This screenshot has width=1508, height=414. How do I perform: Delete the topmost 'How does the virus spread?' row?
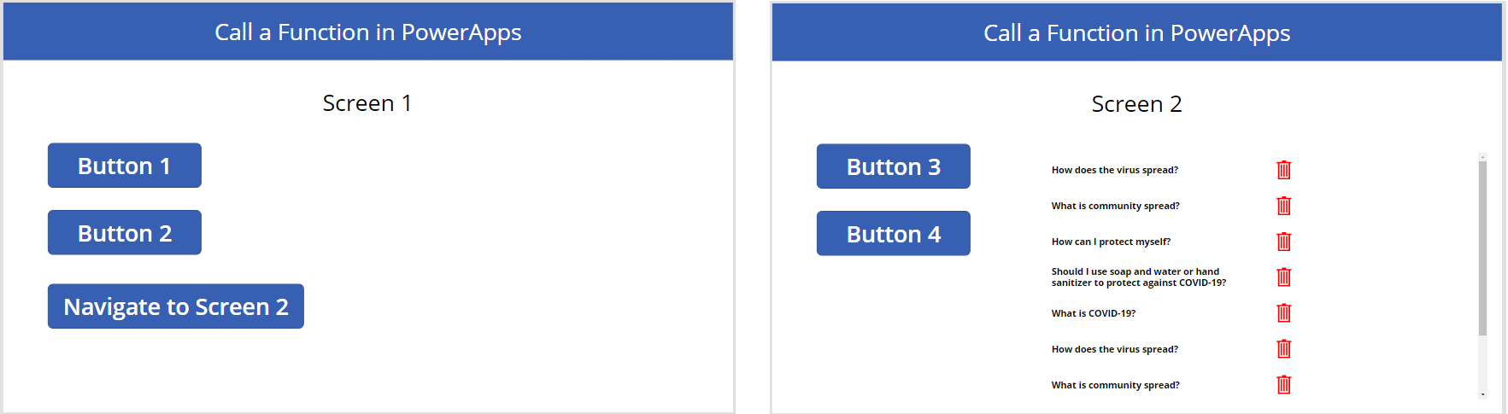1283,170
